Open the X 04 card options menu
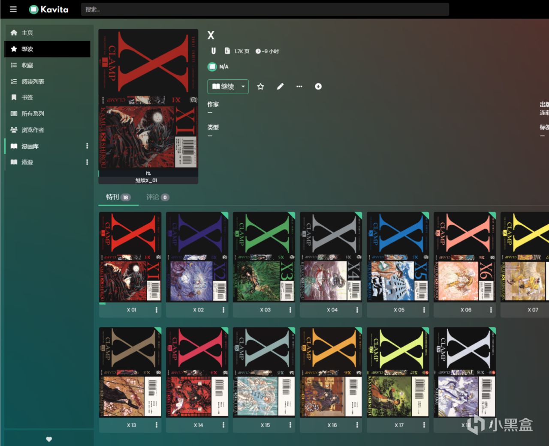 click(357, 310)
